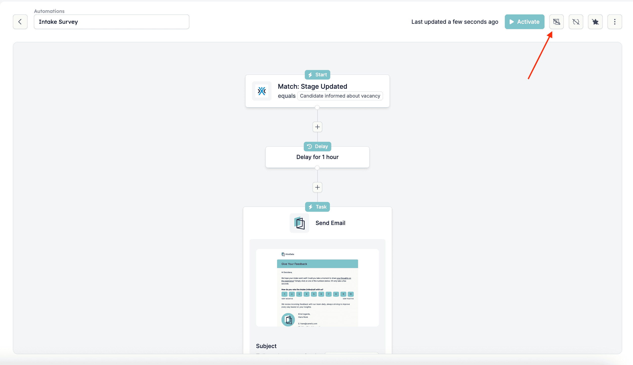This screenshot has height=365, width=633.
Task: Edit the Intake Survey automation name field
Action: (111, 22)
